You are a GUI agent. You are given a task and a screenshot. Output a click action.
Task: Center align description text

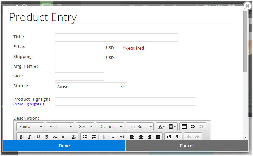tap(141, 137)
